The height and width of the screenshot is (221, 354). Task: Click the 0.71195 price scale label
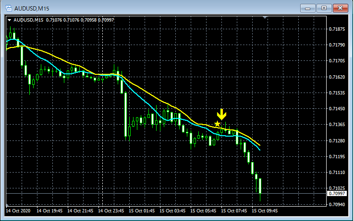[x=337, y=156]
